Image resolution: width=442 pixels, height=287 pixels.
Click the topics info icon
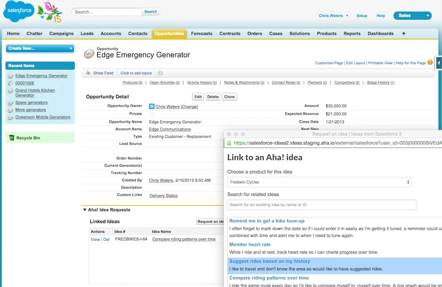[160, 73]
